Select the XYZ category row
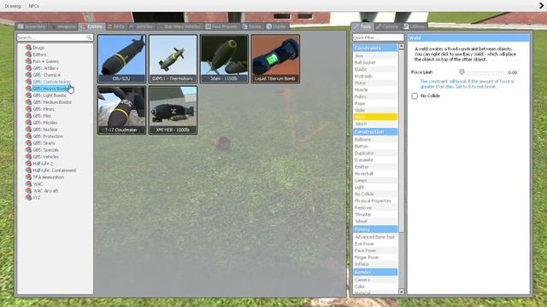Viewport: 547px width, 307px height. [x=37, y=197]
